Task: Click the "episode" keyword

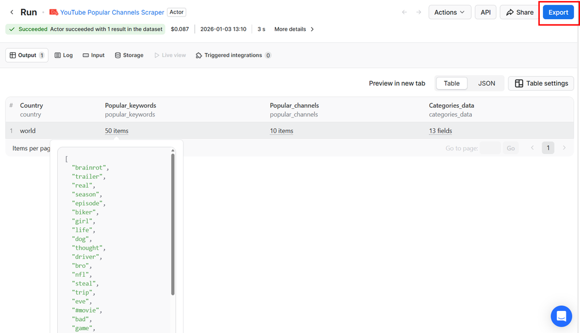Action: [87, 203]
